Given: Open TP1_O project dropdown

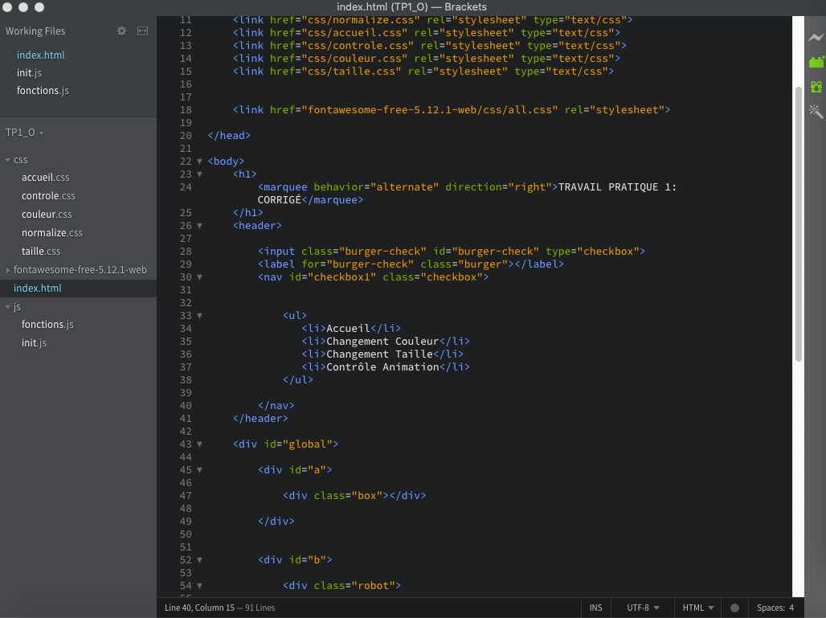Looking at the screenshot, I should [x=24, y=133].
